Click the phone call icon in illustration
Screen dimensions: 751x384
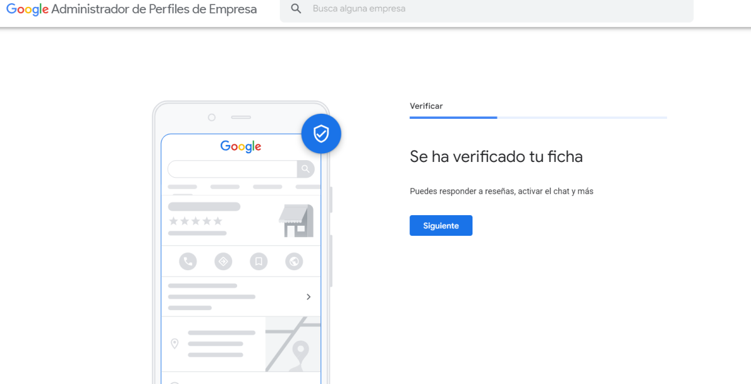tap(188, 261)
